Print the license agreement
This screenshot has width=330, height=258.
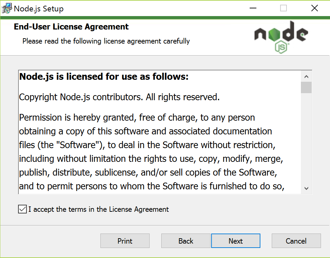[x=125, y=241]
